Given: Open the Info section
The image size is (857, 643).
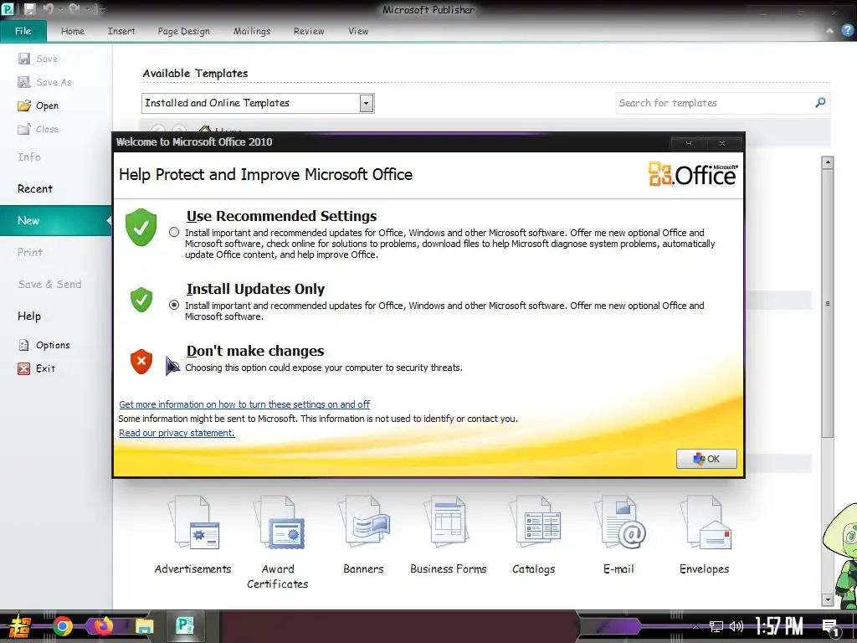Looking at the screenshot, I should point(29,157).
